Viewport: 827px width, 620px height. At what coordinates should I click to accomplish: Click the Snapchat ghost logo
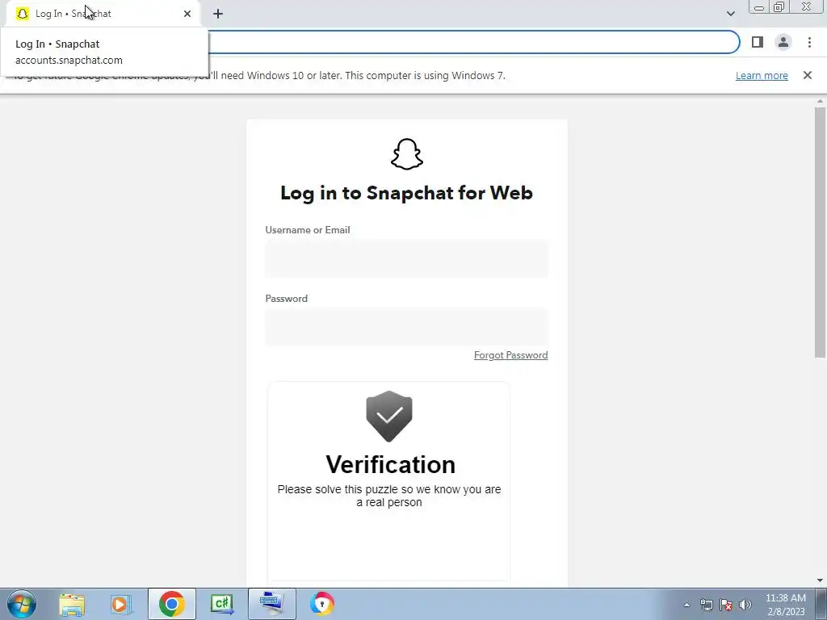coord(407,154)
